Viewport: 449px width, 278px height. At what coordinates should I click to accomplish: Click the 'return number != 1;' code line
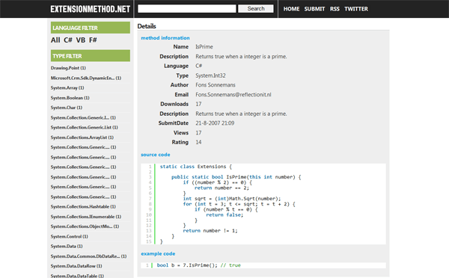tap(210, 230)
